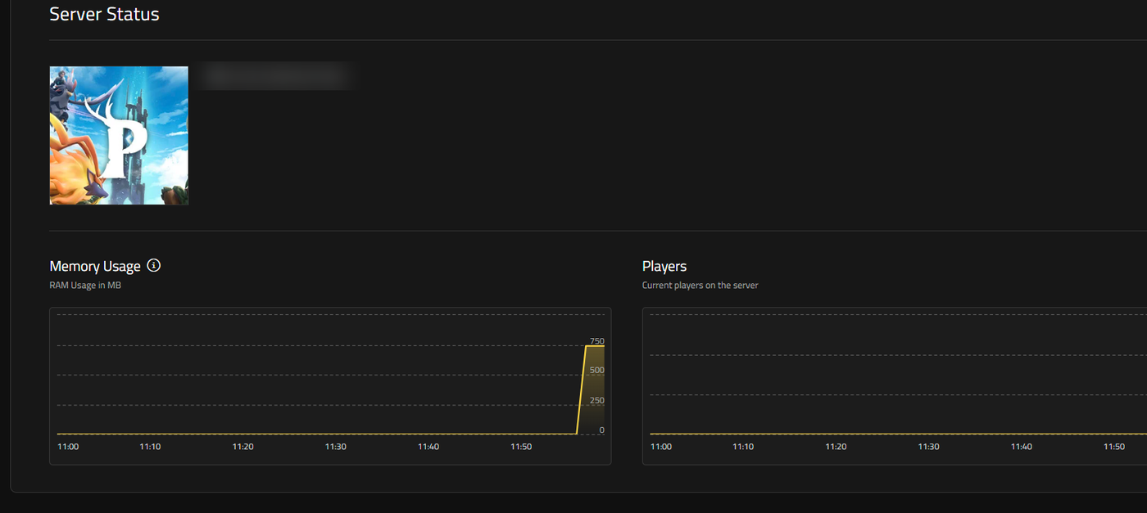Click 11:40 on the Memory Usage axis

[x=428, y=447]
